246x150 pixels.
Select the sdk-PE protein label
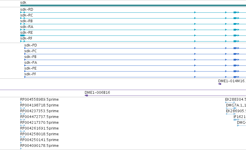coord(30,68)
